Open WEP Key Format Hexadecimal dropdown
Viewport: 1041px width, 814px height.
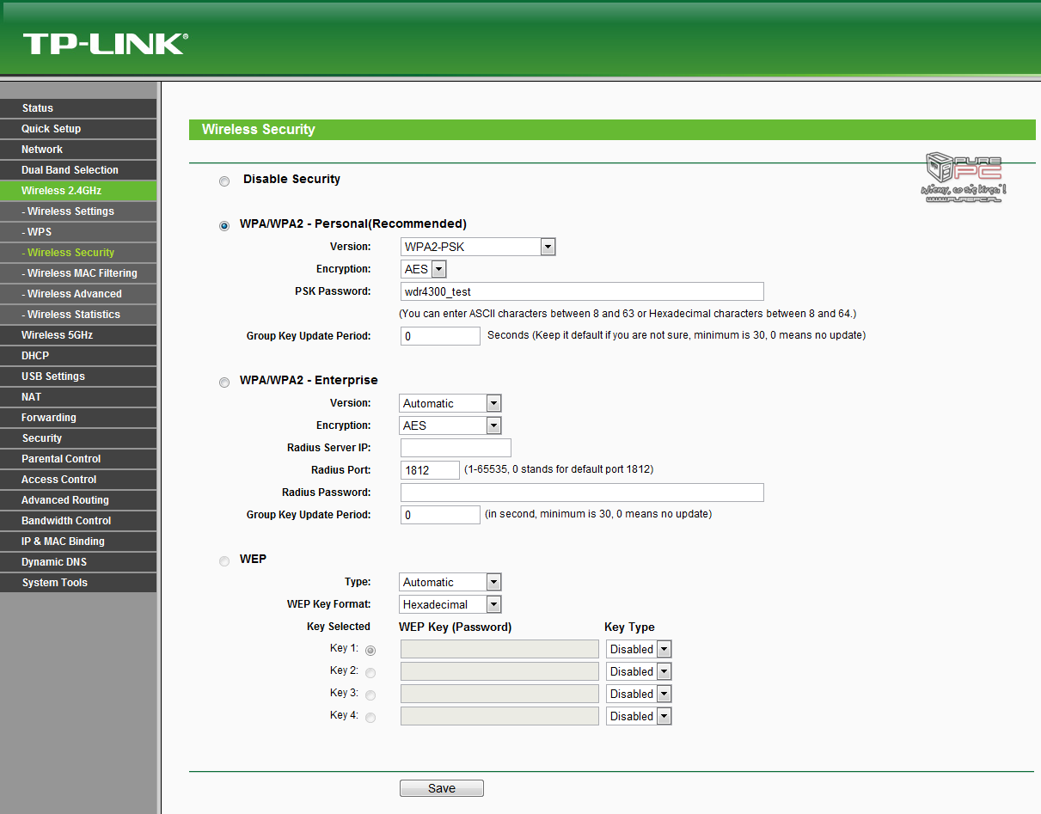450,604
